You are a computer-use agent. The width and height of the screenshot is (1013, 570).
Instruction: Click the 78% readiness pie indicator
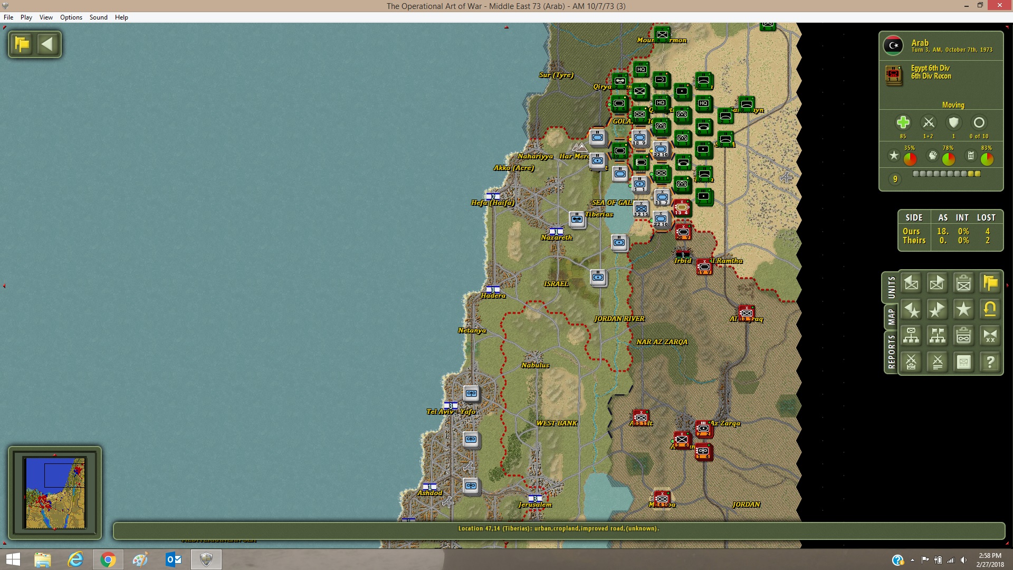(949, 158)
